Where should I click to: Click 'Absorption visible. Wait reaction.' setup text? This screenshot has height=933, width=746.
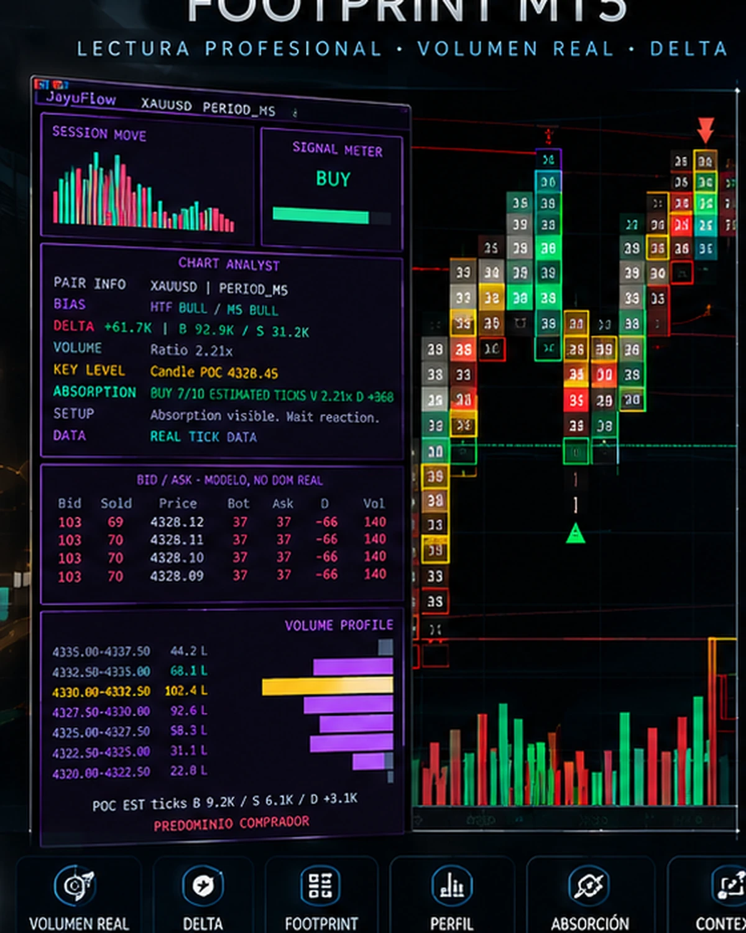pyautogui.click(x=264, y=416)
